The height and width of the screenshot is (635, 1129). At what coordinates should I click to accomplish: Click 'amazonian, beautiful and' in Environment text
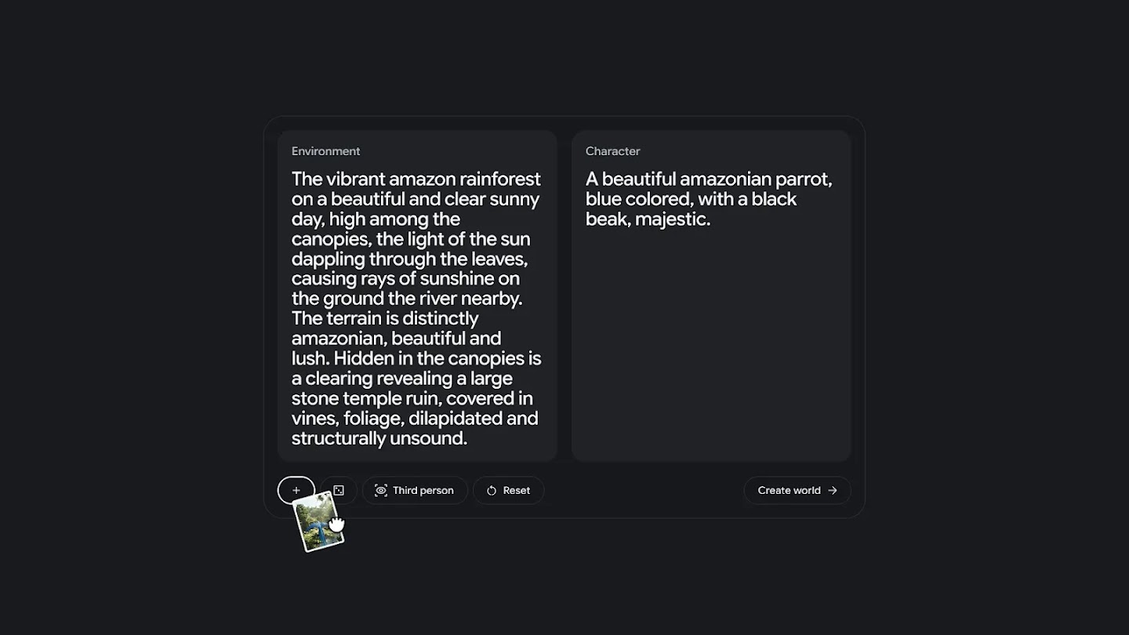[396, 339]
